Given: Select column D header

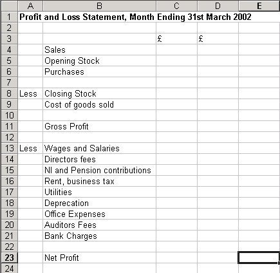Looking at the screenshot, I should 218,6.
